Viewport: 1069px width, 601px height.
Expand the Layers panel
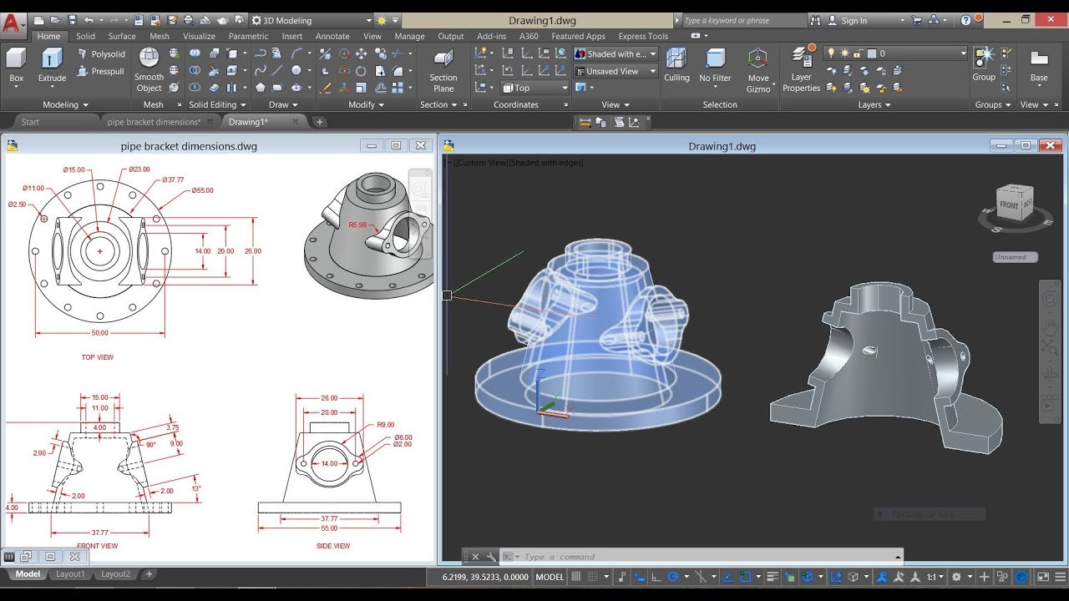(874, 104)
